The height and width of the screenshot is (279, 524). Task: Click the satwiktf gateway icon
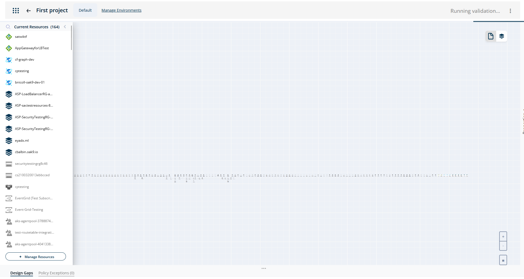[9, 37]
